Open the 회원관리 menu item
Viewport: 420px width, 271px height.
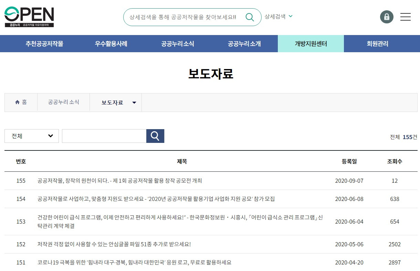pos(377,44)
